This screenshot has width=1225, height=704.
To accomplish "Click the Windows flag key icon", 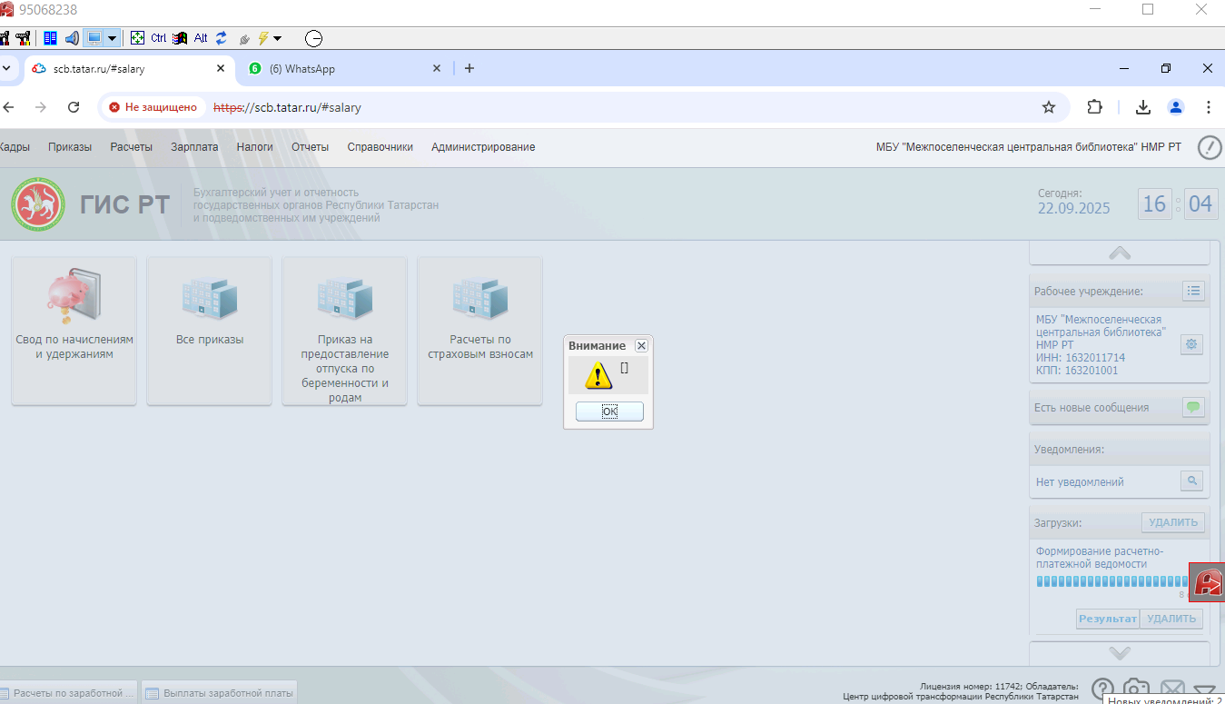I will 180,38.
